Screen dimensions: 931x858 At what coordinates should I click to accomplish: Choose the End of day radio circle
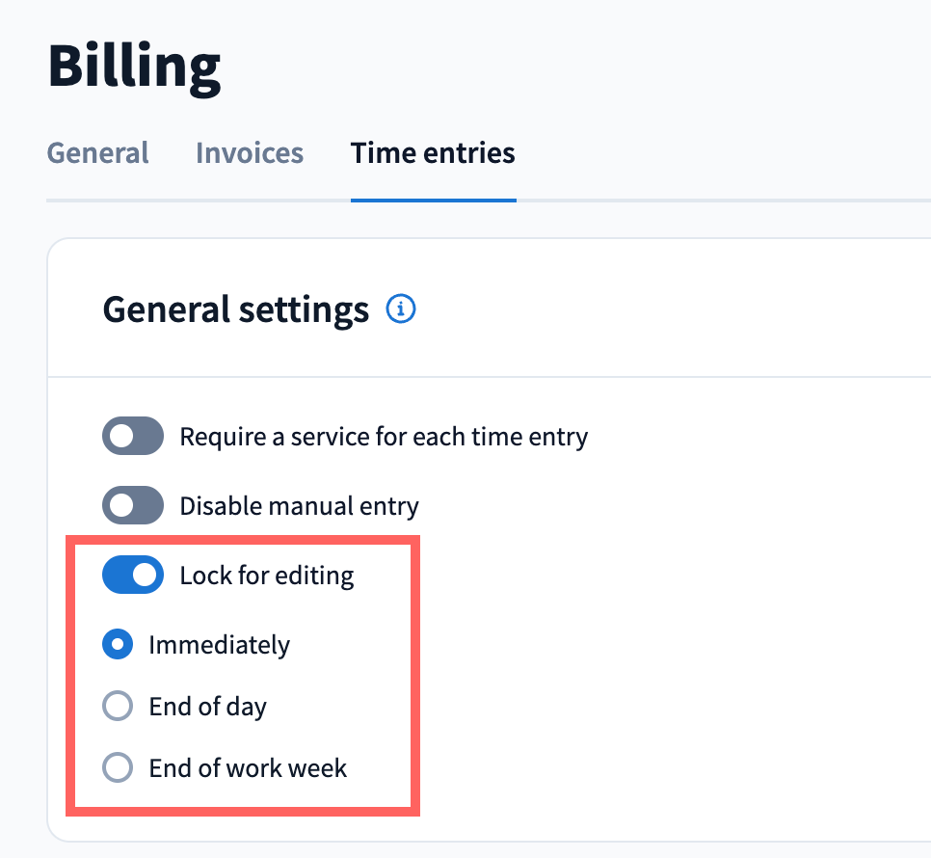(118, 707)
